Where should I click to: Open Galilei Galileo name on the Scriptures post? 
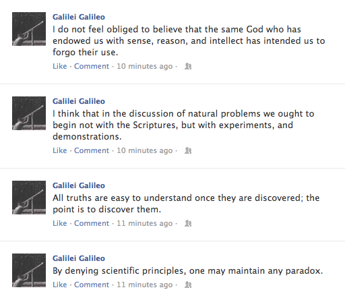tap(79, 101)
